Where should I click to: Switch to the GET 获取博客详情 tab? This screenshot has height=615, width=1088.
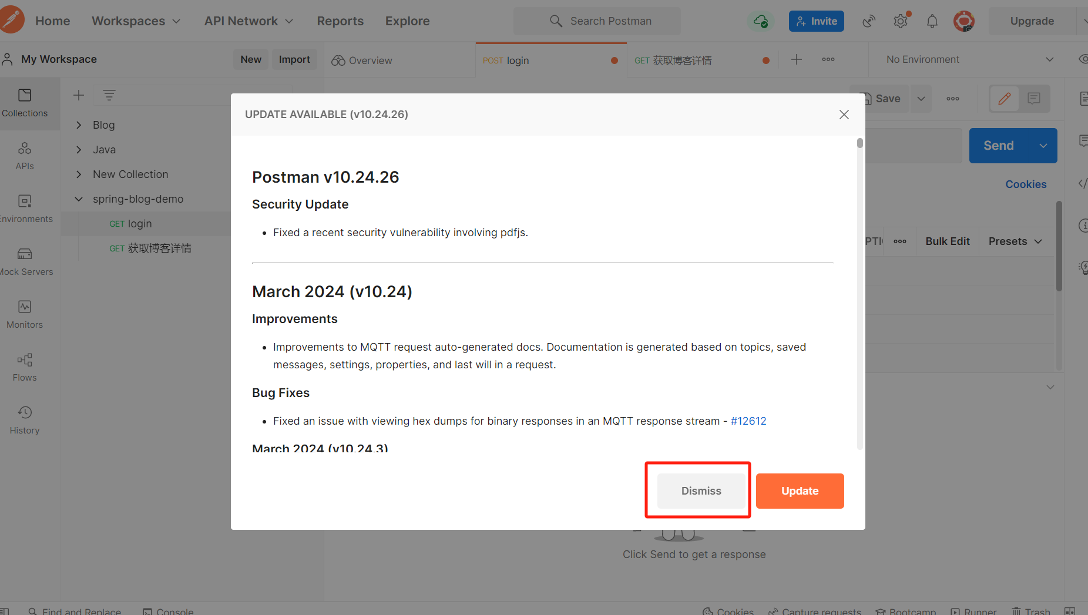pos(703,60)
